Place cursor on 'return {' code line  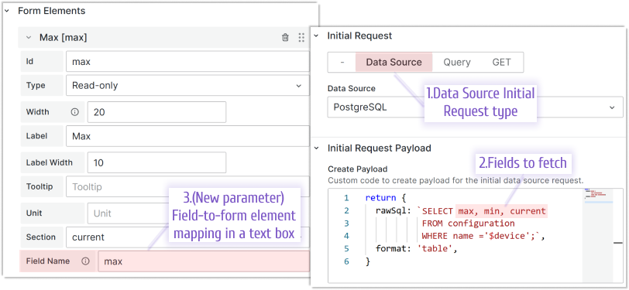coord(387,198)
